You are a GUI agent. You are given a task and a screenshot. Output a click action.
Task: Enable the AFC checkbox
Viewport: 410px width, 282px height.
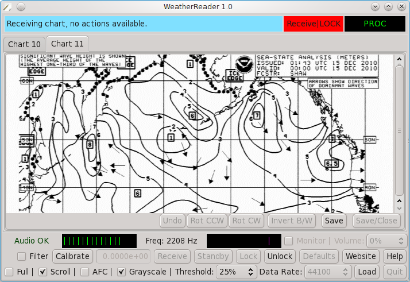coord(84,272)
